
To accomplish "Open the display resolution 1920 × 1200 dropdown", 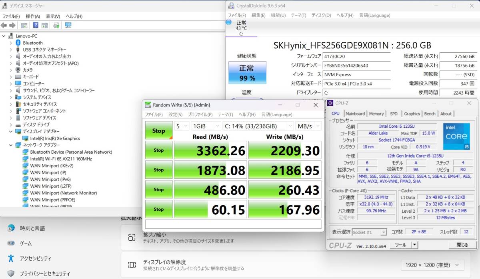I will coord(432,265).
